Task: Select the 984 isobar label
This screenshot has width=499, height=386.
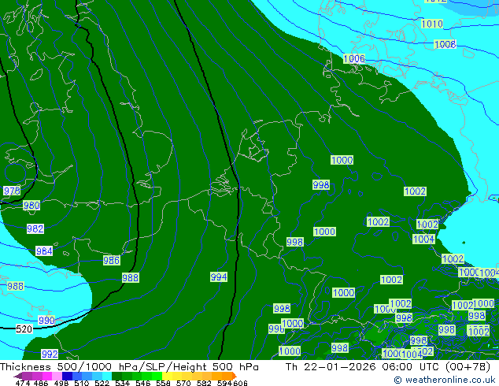Action: (x=44, y=251)
